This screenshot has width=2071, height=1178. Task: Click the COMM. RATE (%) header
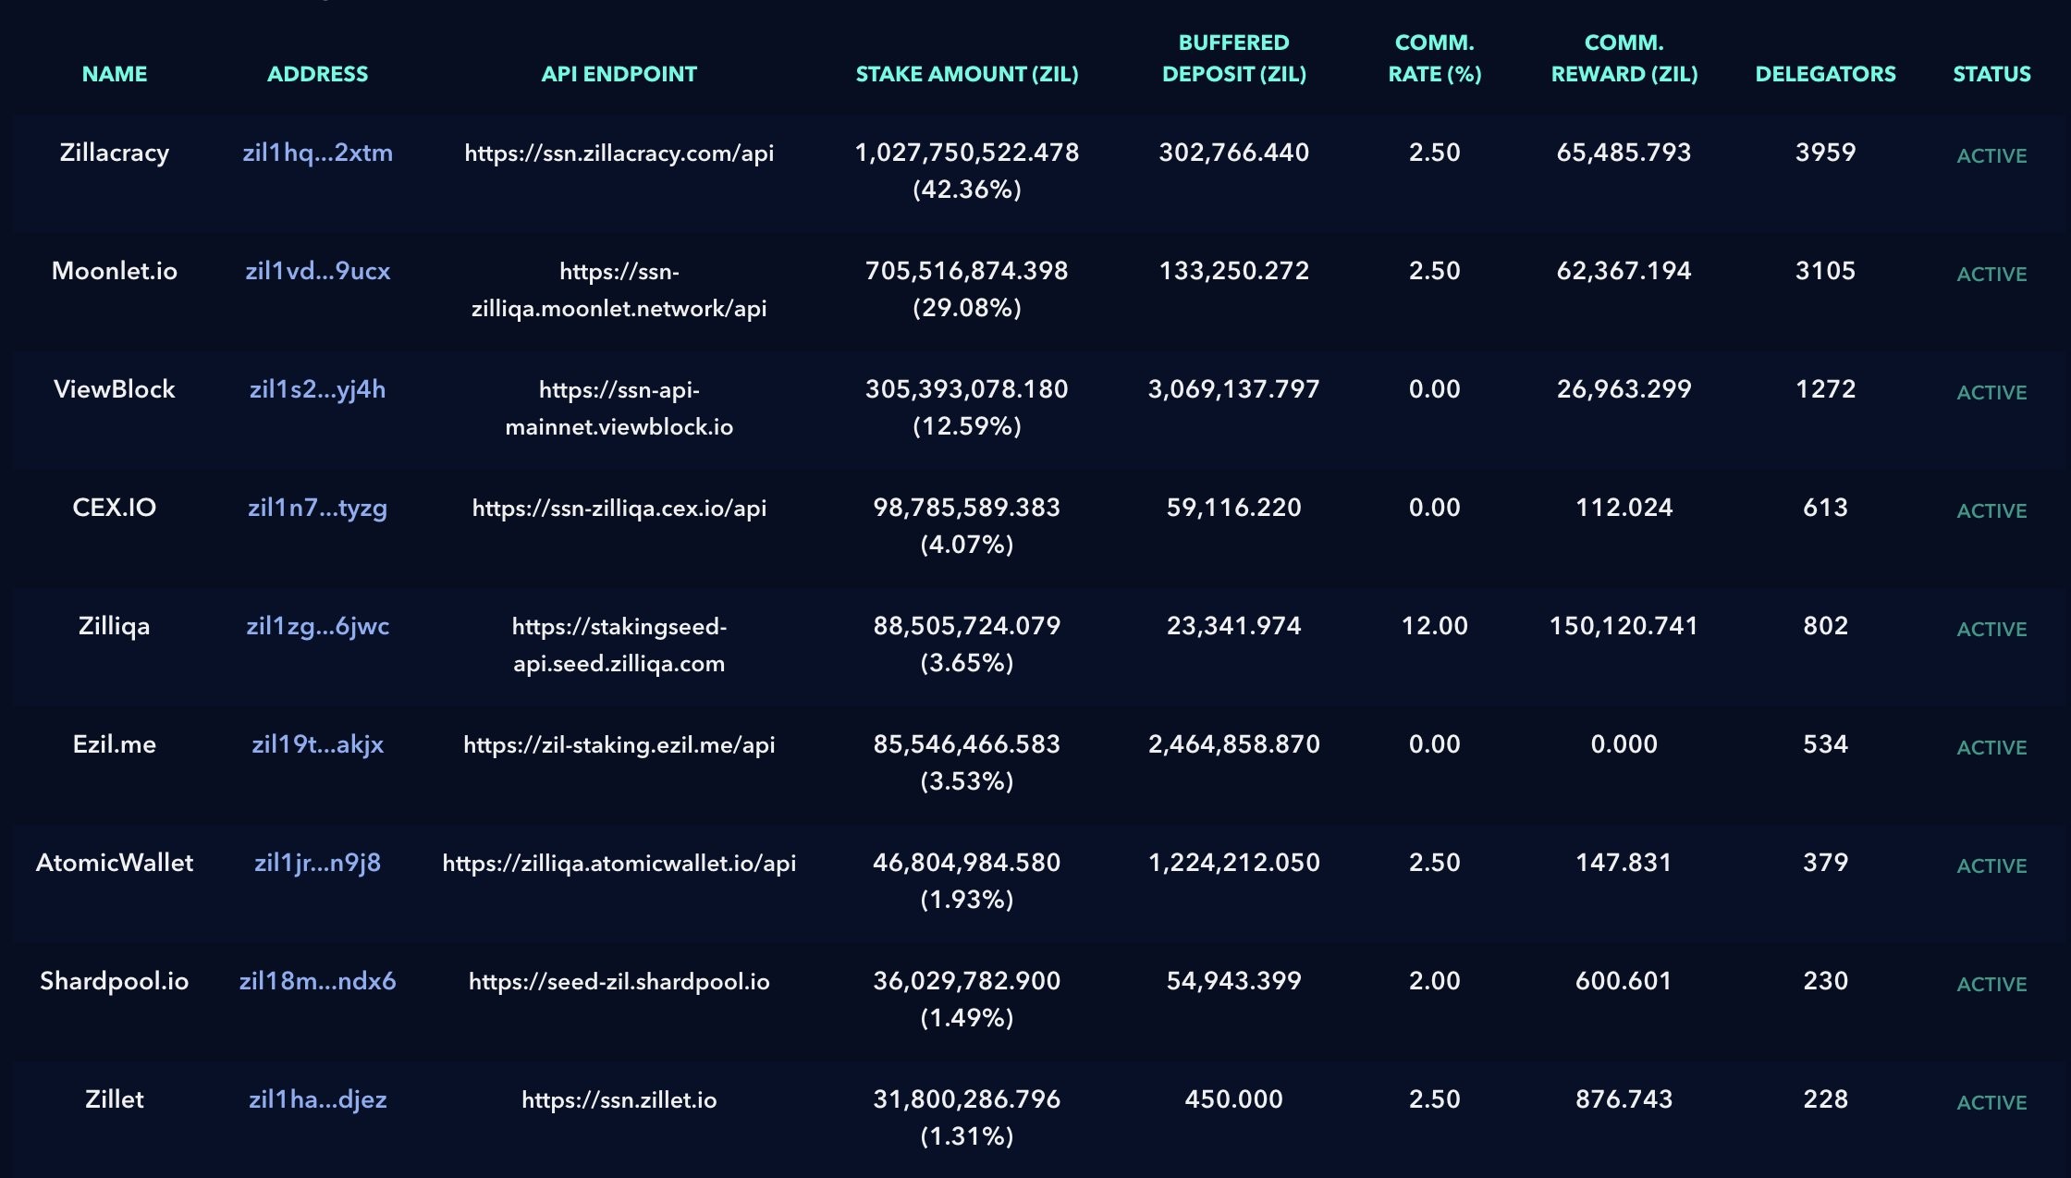(1435, 58)
